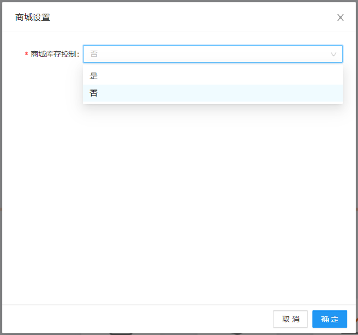Select the 否 option in list
The width and height of the screenshot is (358, 335).
(x=213, y=93)
